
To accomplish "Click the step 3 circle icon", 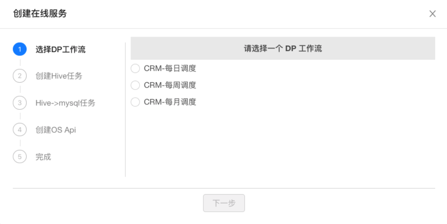I will 20,103.
